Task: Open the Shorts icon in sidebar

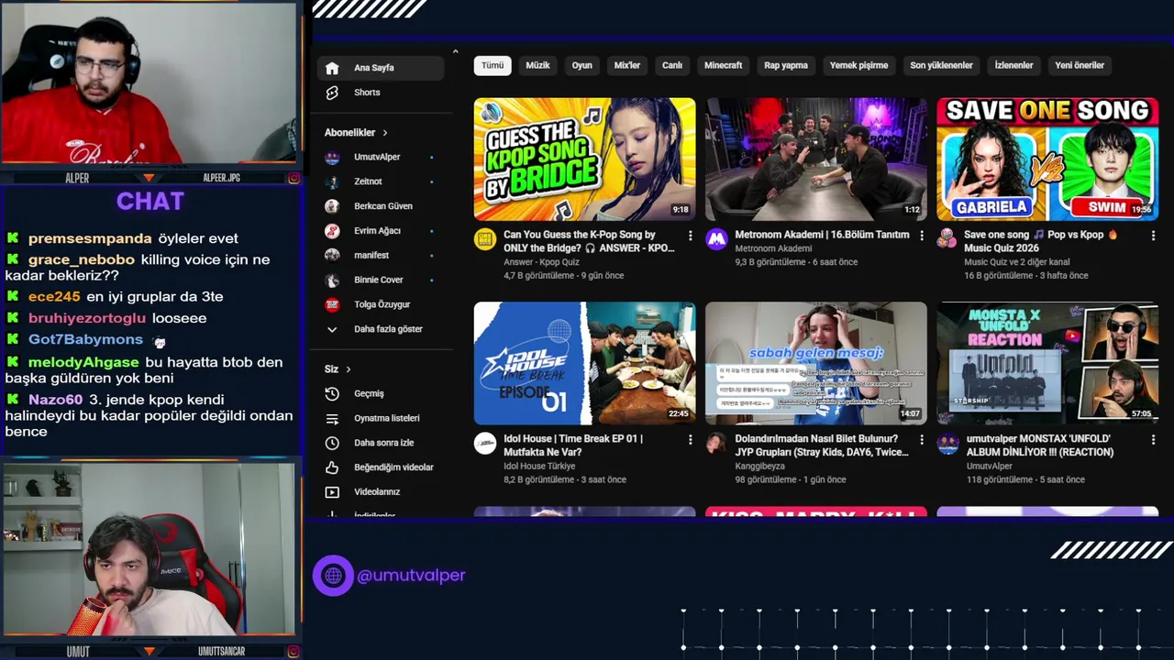Action: [332, 93]
